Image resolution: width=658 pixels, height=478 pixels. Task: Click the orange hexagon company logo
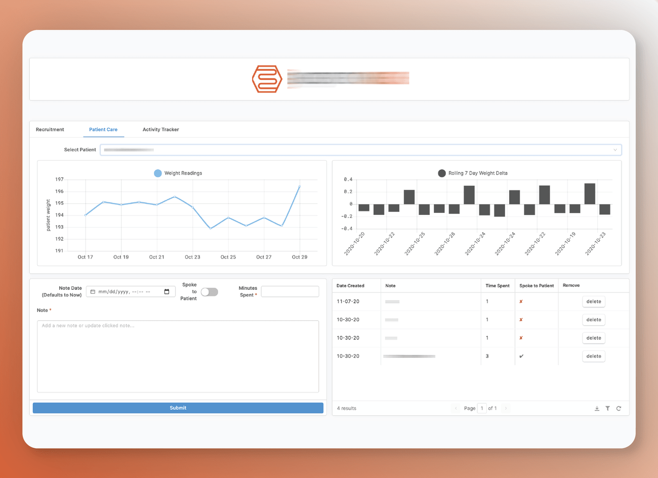coord(267,79)
